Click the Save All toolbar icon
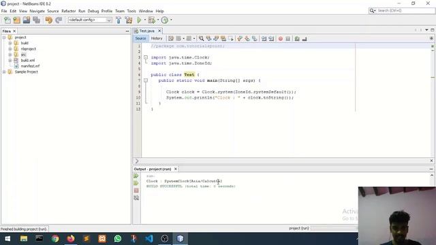This screenshot has width=436, height=245. [x=36, y=20]
